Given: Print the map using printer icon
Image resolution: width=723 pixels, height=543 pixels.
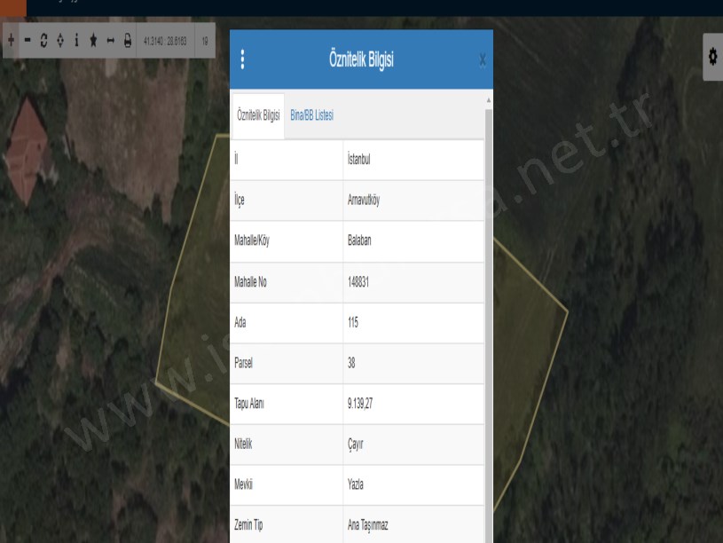Looking at the screenshot, I should point(128,41).
